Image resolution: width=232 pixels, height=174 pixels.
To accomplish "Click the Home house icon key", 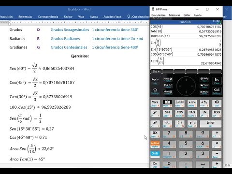I will [155, 91].
